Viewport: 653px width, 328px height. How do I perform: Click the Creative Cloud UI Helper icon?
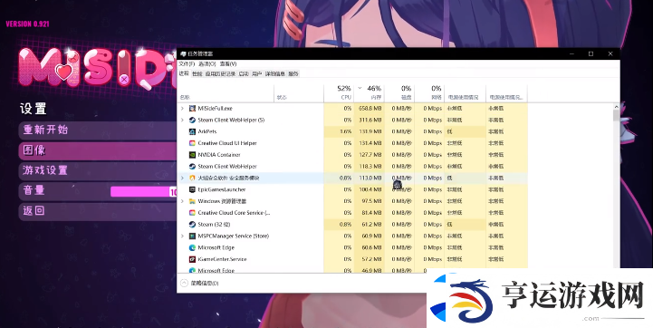point(192,143)
